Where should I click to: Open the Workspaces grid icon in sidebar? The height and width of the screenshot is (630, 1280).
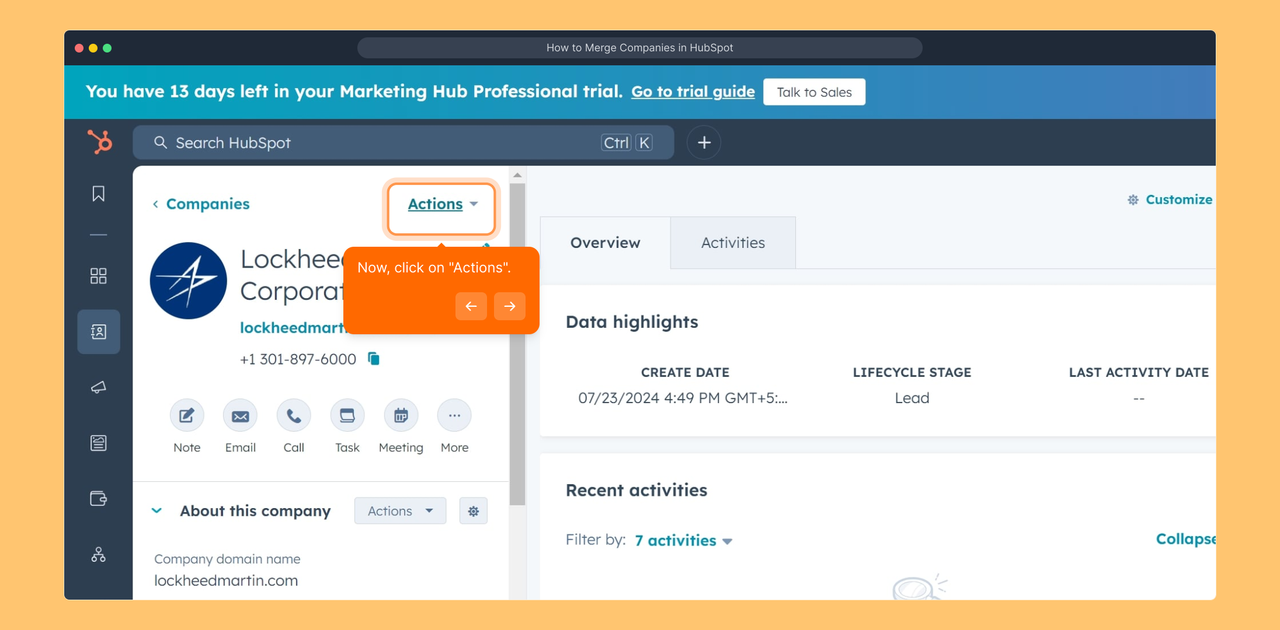click(x=99, y=276)
